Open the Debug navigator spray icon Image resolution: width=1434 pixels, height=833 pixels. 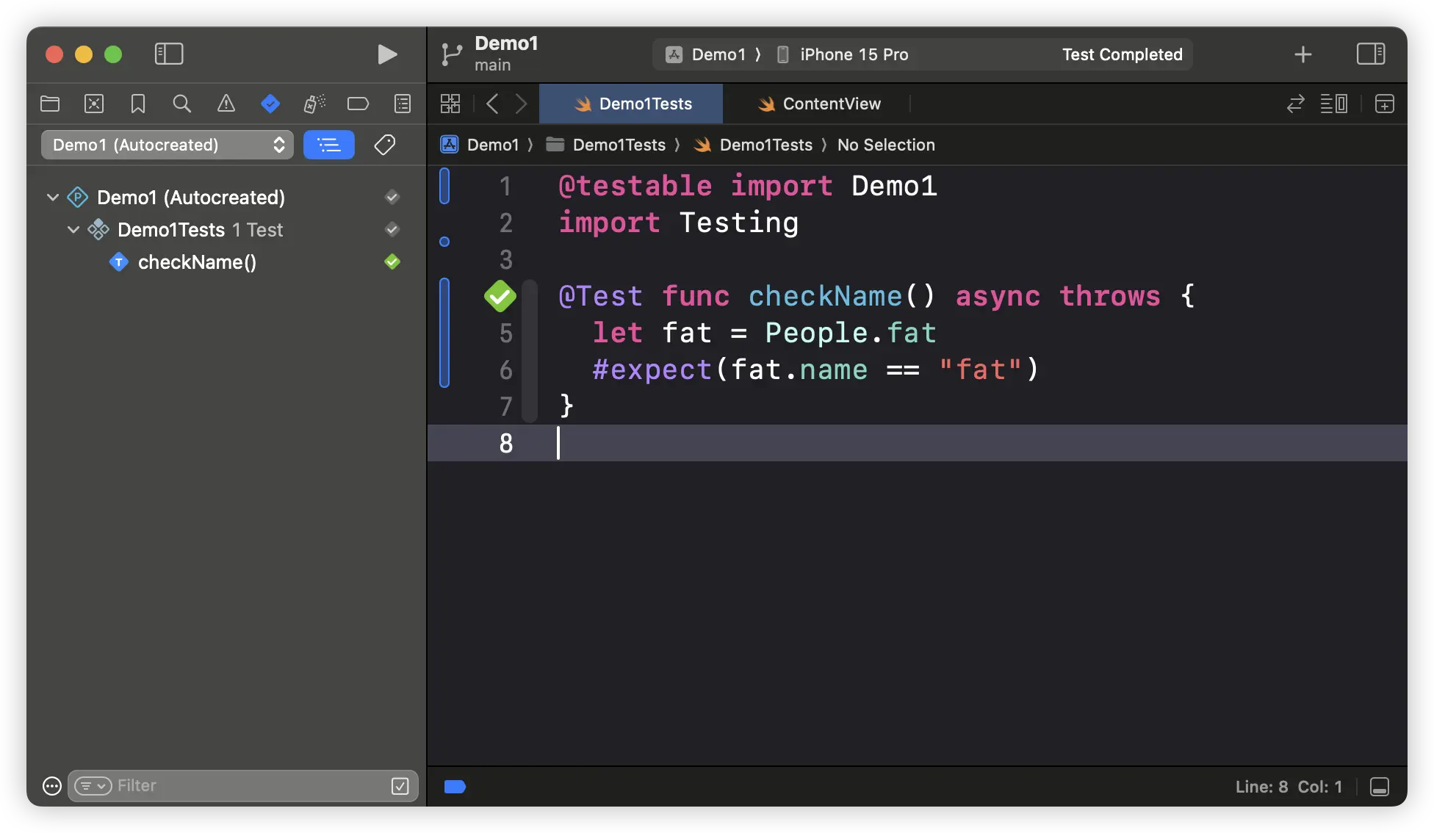[314, 104]
